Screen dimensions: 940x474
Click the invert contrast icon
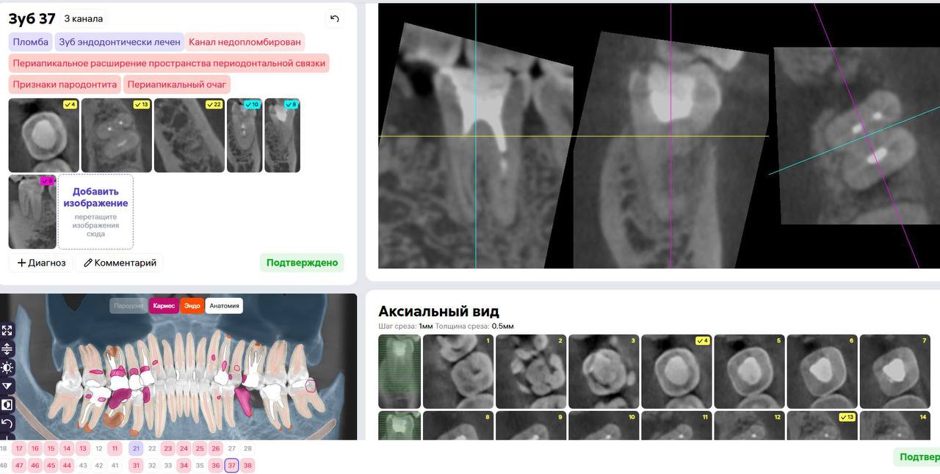[x=7, y=404]
